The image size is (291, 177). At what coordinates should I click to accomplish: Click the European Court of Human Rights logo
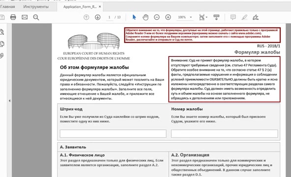tap(94, 41)
